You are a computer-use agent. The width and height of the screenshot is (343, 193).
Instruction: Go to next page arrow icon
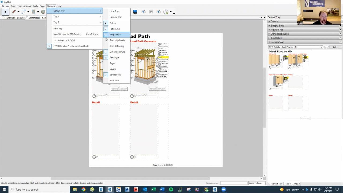(x=158, y=12)
